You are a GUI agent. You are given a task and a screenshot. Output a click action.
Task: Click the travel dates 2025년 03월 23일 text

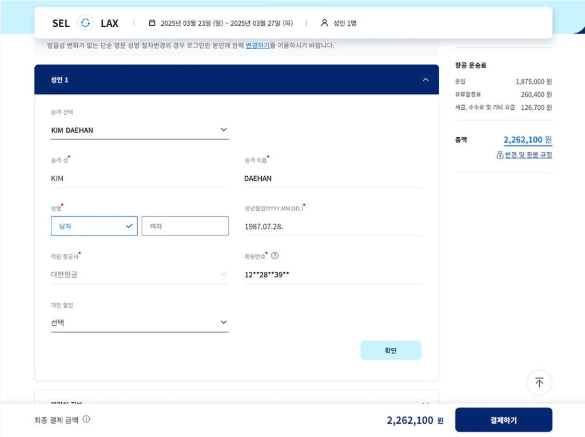[x=227, y=23]
